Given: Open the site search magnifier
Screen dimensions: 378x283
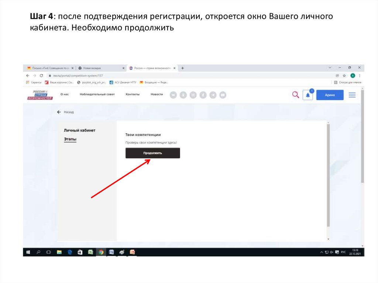Looking at the screenshot, I should pos(296,95).
